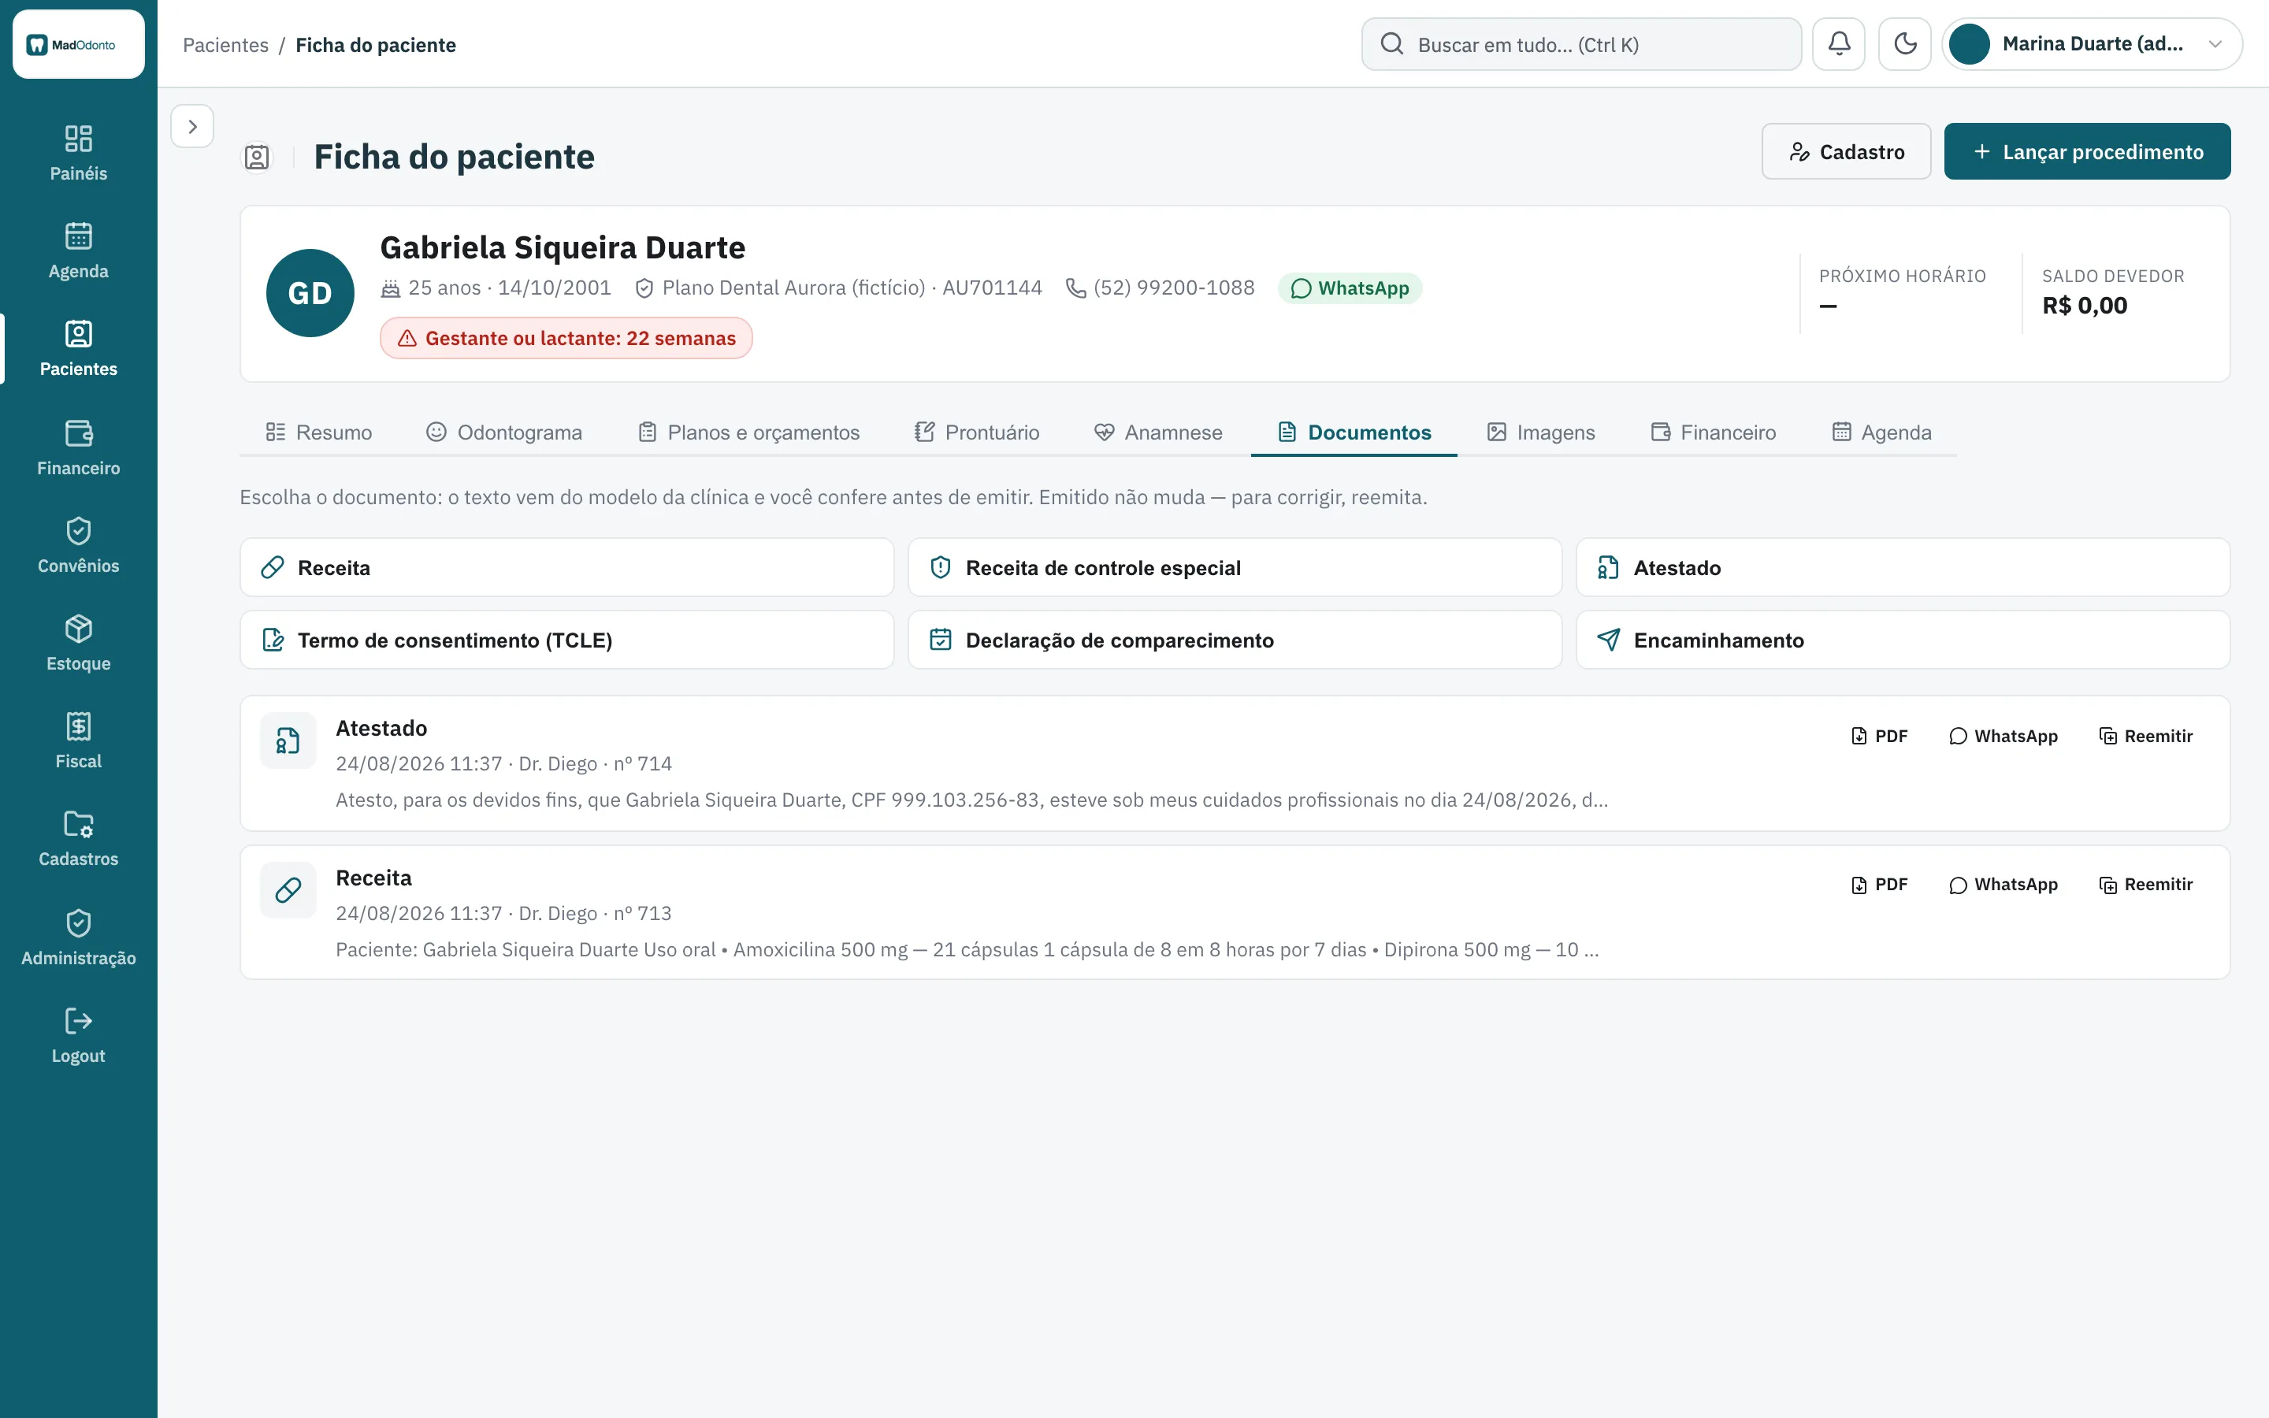
Task: Toggle dark mode with the moon icon
Action: pos(1904,44)
